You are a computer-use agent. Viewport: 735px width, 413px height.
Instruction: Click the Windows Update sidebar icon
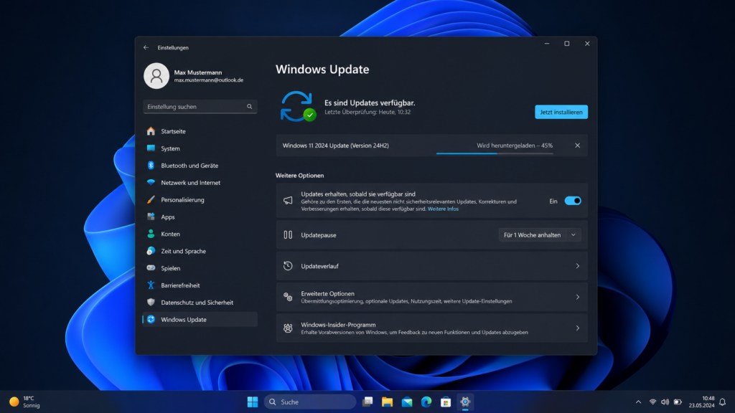[151, 319]
